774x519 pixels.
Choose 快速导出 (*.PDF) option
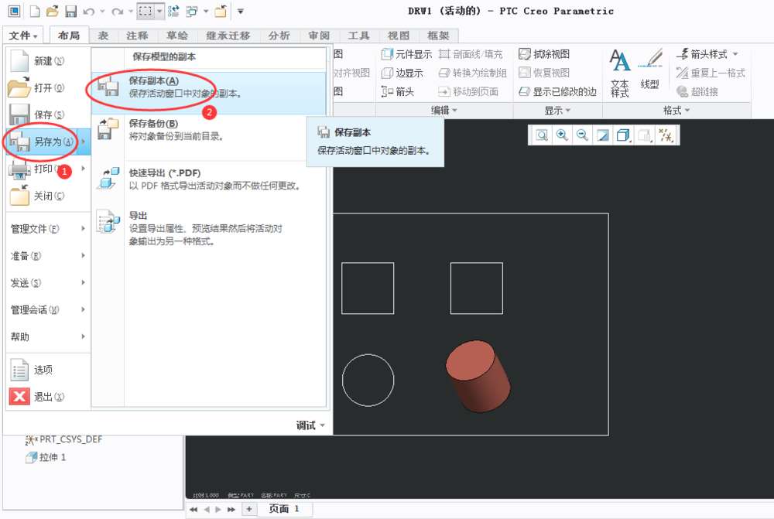click(x=208, y=179)
